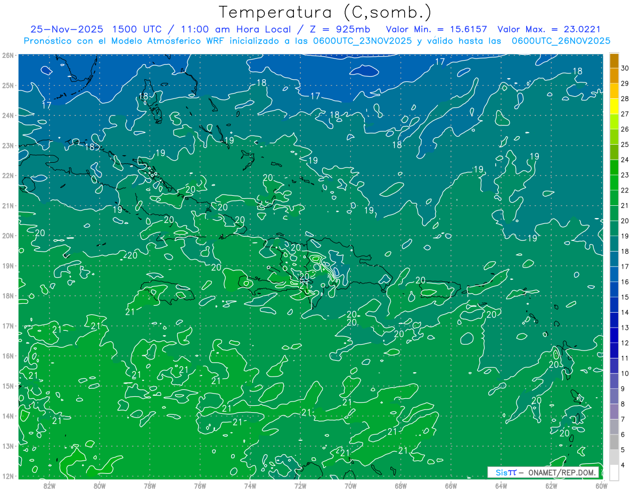Click the 22N latitude axis label
639x493 pixels.
tap(8, 176)
